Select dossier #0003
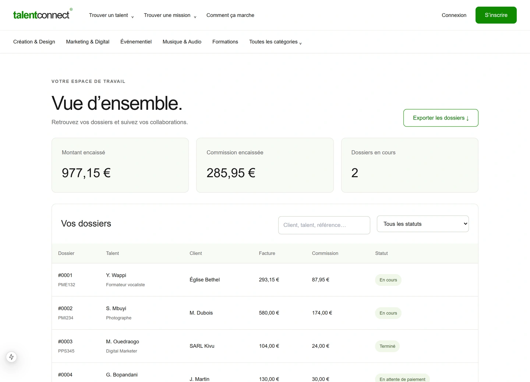The width and height of the screenshot is (530, 382). 65,341
